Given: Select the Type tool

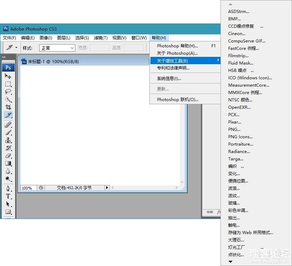Looking at the screenshot, I should coord(8,196).
